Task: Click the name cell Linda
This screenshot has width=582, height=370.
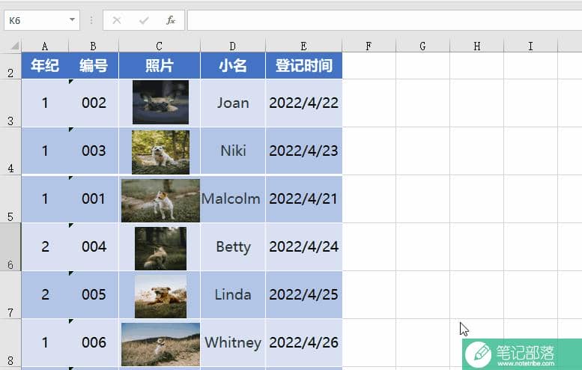Action: (x=233, y=294)
